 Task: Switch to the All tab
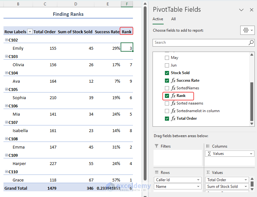[173, 19]
